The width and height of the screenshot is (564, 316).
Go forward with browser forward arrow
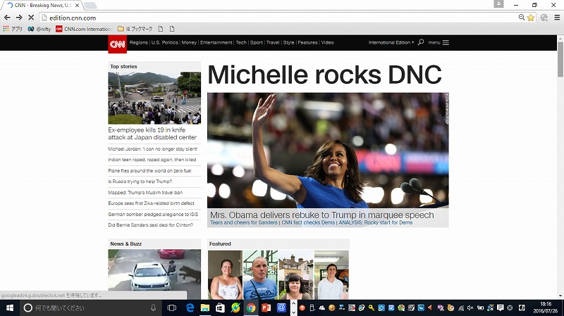pyautogui.click(x=19, y=17)
